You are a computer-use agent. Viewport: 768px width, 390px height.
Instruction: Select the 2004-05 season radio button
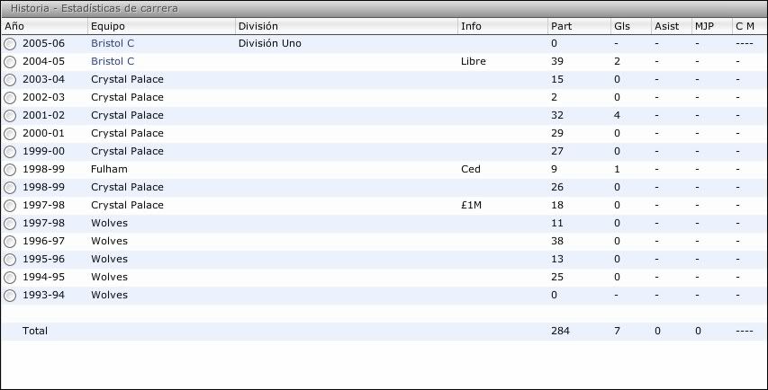click(10, 62)
